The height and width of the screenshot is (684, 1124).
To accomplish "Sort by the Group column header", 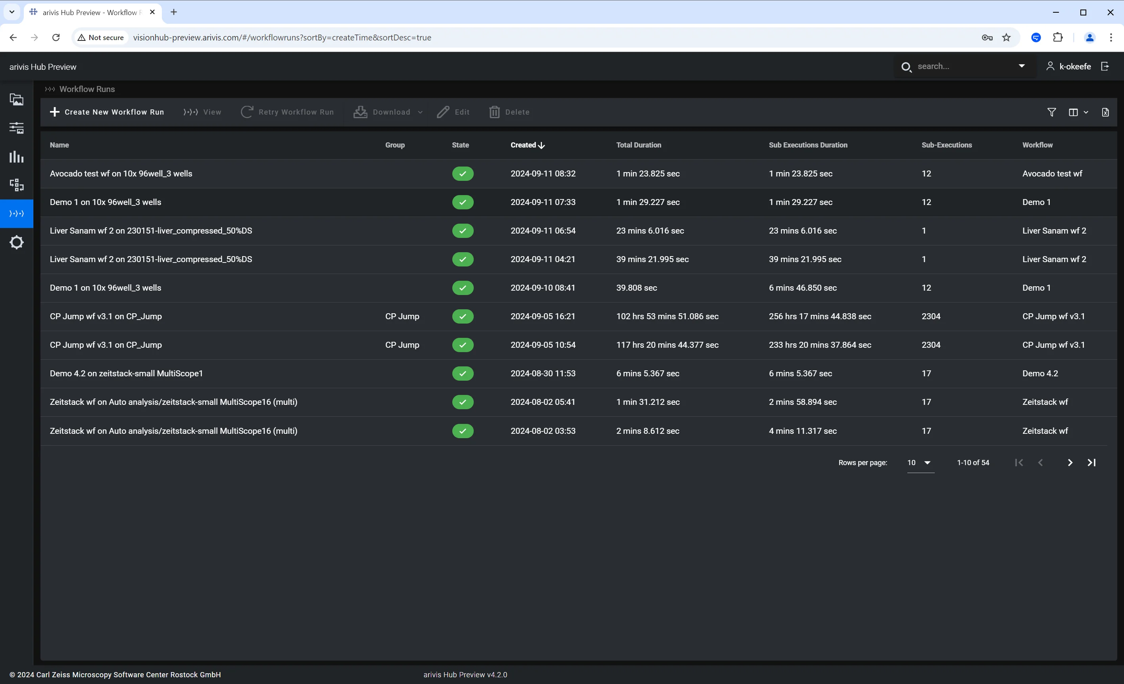I will [x=395, y=145].
